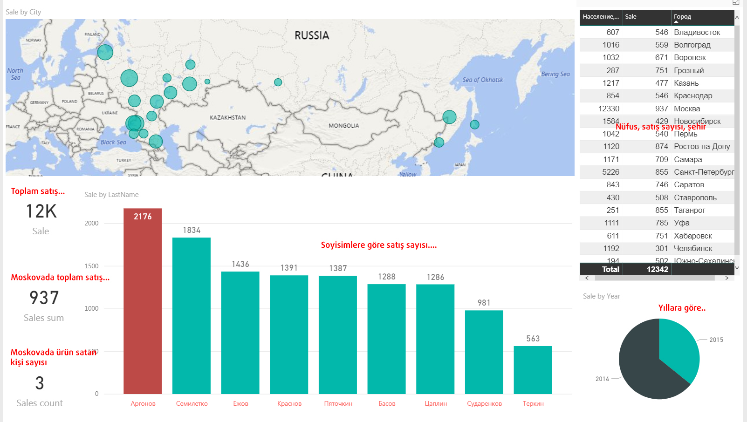Click the Sale by City title
This screenshot has height=422, width=747.
click(x=23, y=12)
